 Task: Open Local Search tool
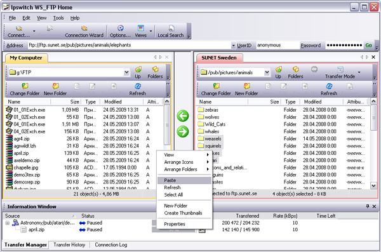[171, 31]
